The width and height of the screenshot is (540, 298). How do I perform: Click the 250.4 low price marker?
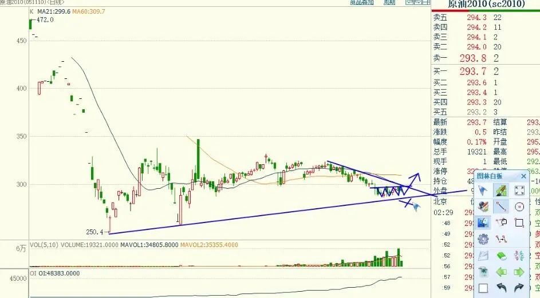94,232
